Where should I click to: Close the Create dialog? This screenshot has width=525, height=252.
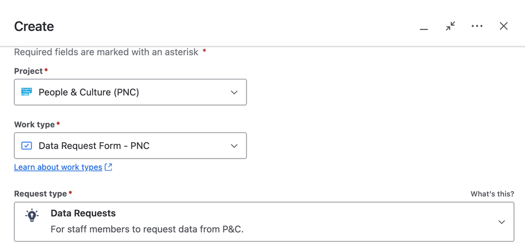(x=503, y=26)
